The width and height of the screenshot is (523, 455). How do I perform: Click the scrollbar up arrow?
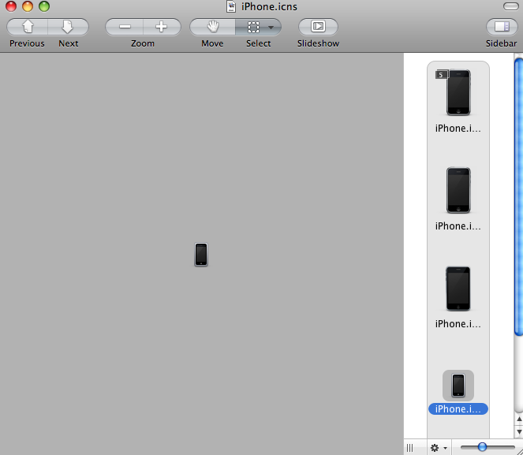519,419
